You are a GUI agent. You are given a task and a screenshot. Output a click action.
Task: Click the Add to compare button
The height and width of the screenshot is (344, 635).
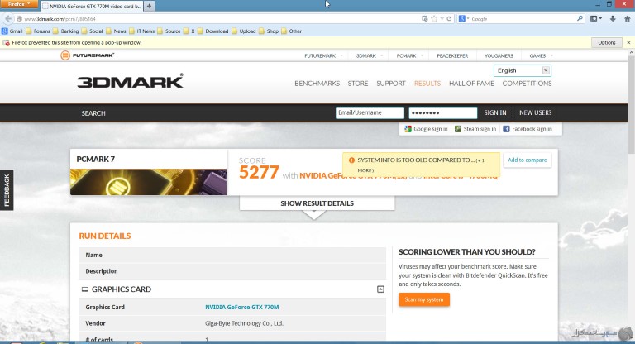[x=527, y=160]
